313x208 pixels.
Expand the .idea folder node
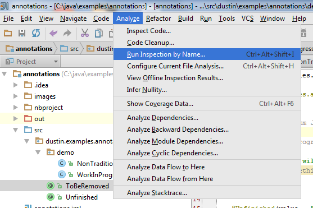16,85
